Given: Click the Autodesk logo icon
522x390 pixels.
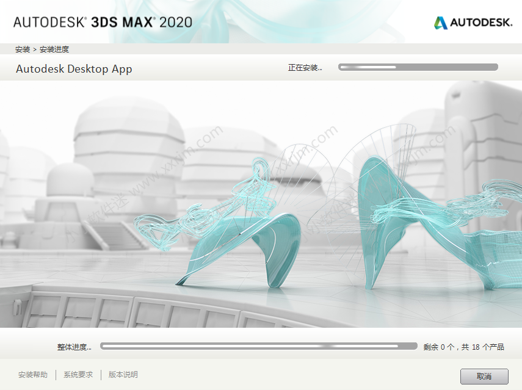Looking at the screenshot, I should pyautogui.click(x=440, y=23).
